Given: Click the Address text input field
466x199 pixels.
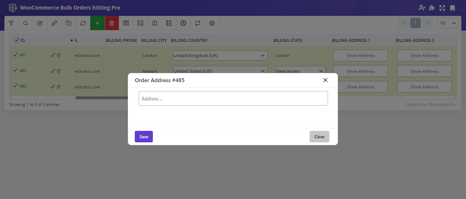Looking at the screenshot, I should tap(233, 99).
